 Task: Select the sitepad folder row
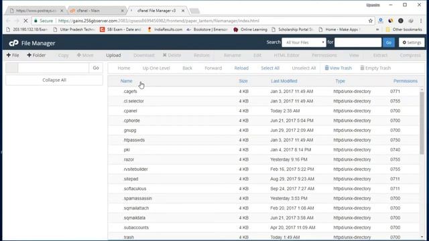(263, 179)
